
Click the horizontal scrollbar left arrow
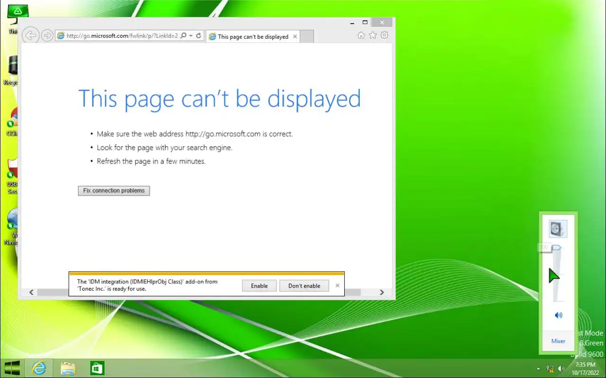[31, 292]
